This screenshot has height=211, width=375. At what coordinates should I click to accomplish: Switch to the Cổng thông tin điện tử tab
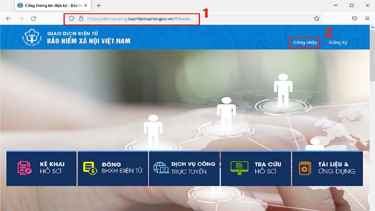click(50, 5)
